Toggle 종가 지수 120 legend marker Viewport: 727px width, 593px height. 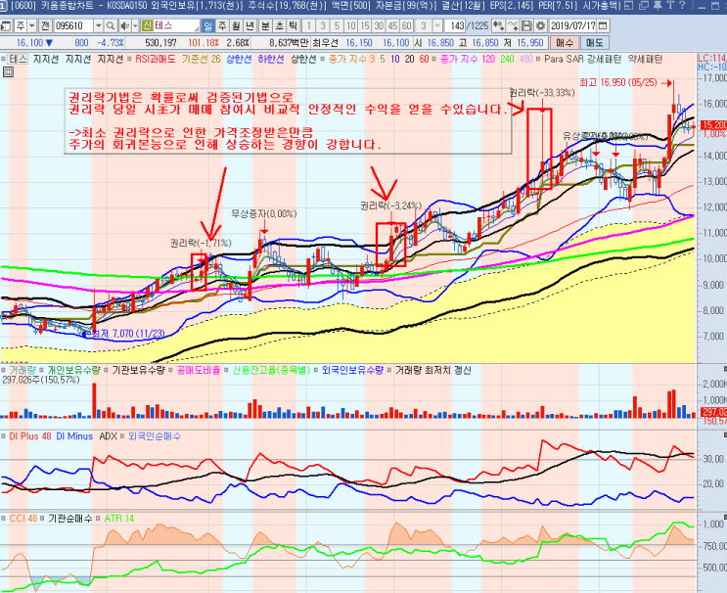[x=434, y=60]
